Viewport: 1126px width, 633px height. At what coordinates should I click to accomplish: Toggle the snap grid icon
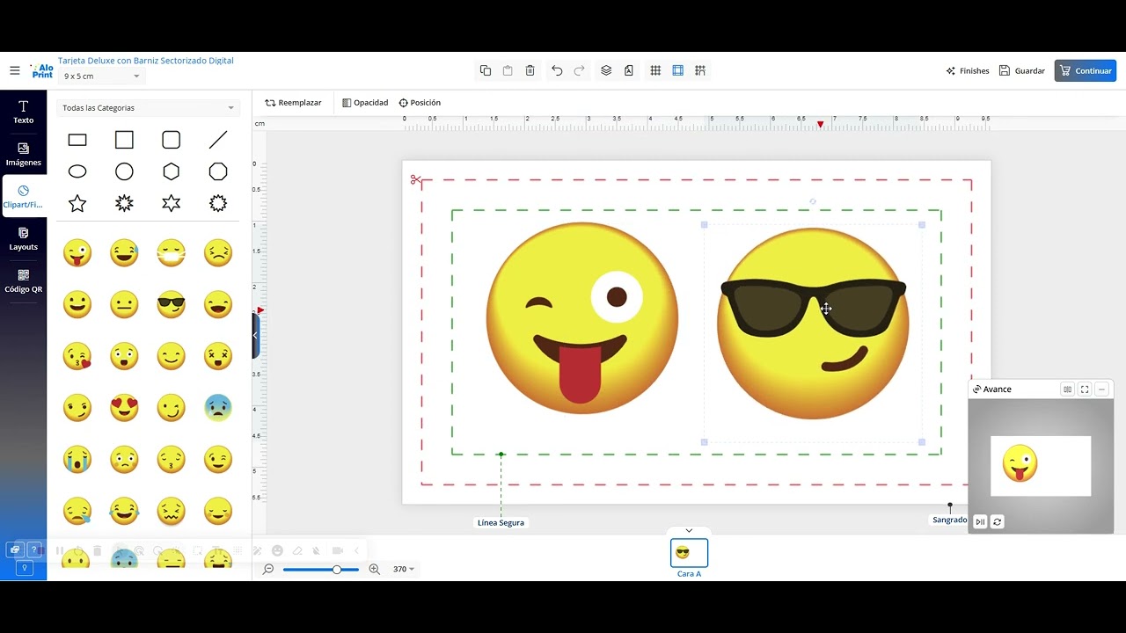point(700,70)
